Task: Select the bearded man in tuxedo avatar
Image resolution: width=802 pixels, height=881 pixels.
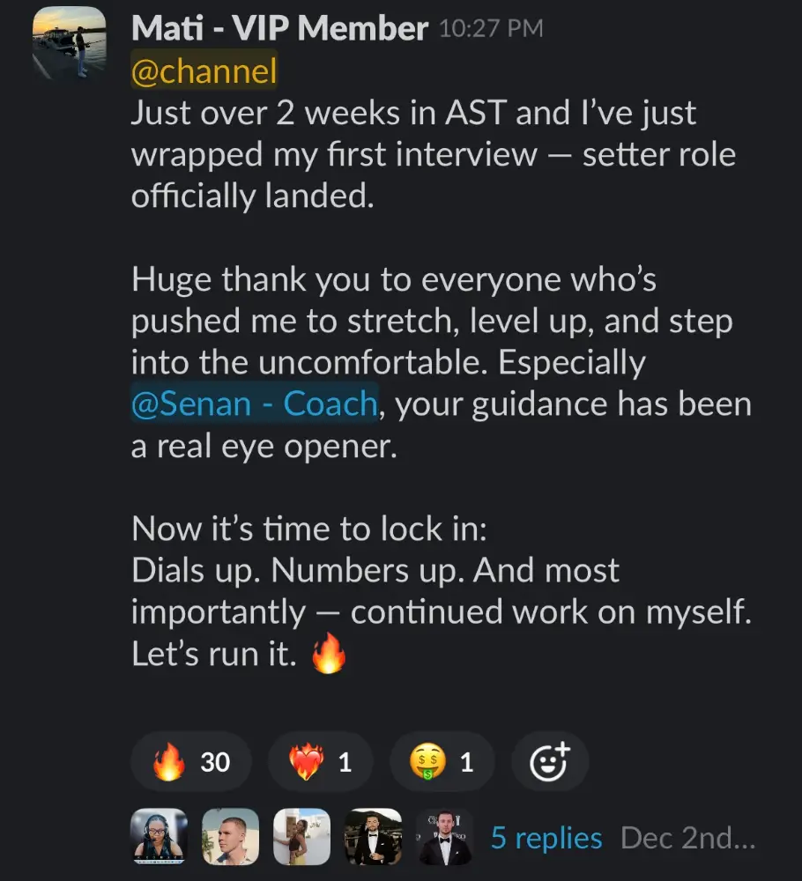Action: (x=373, y=837)
